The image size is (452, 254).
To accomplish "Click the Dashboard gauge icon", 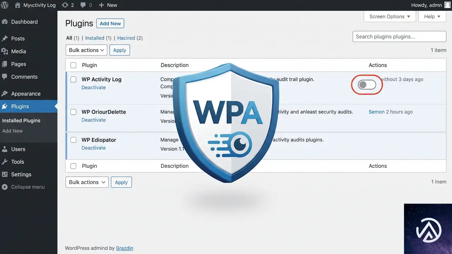I will (5, 22).
